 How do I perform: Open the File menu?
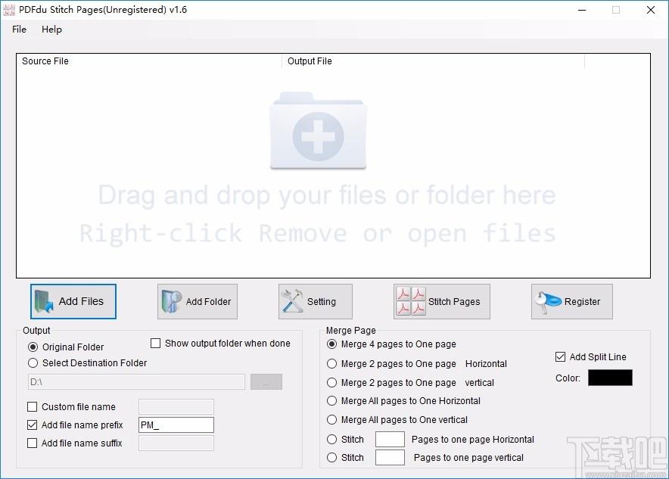[x=19, y=30]
